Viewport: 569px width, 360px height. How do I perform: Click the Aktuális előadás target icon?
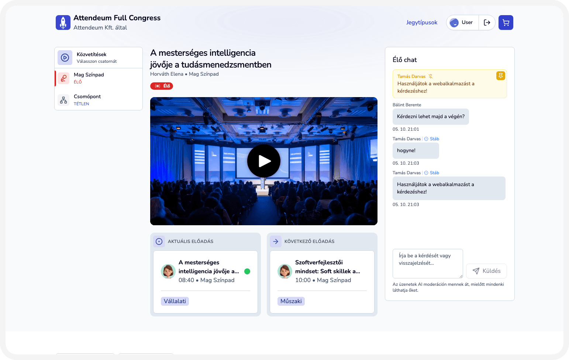[159, 241]
